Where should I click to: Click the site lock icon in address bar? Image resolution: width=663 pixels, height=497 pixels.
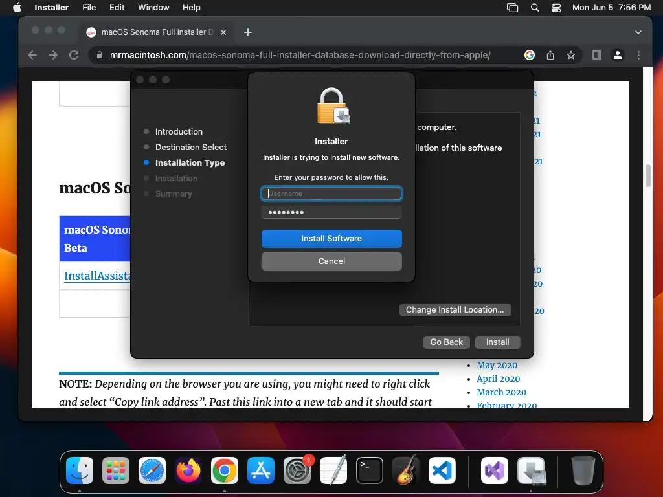[x=100, y=55]
